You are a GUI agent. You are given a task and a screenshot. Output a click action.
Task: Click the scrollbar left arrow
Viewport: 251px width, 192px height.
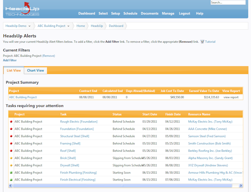point(10,186)
